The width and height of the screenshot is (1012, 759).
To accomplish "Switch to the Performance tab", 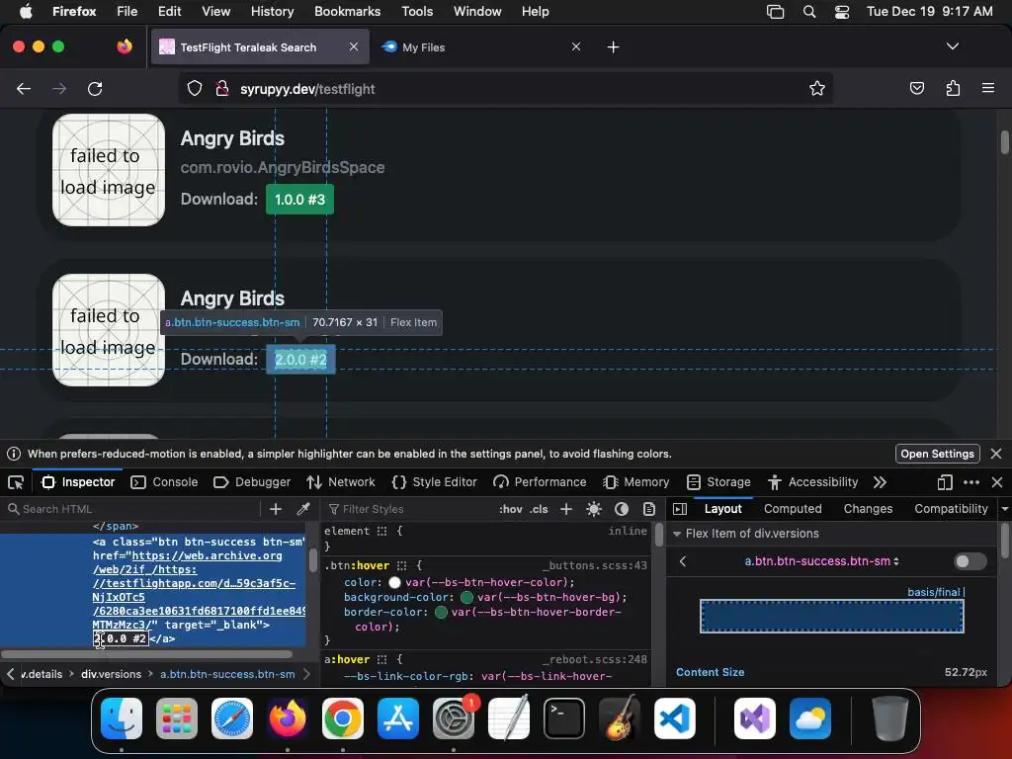I will (x=540, y=482).
